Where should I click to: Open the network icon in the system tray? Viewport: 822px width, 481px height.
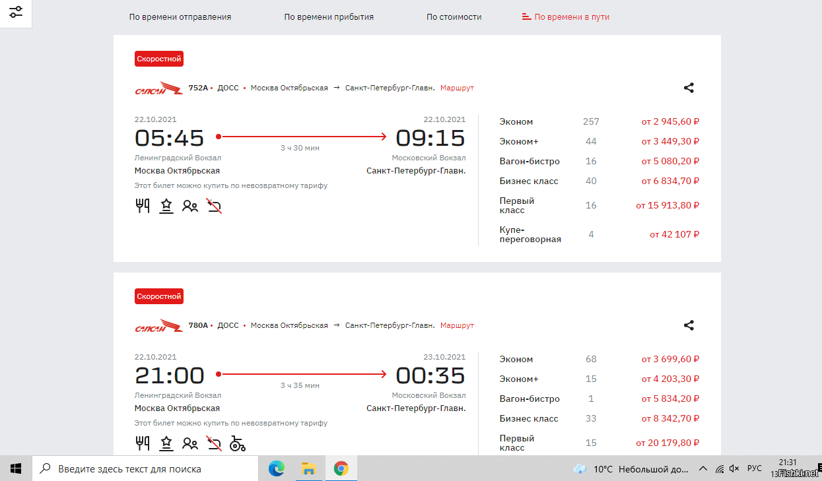click(719, 468)
